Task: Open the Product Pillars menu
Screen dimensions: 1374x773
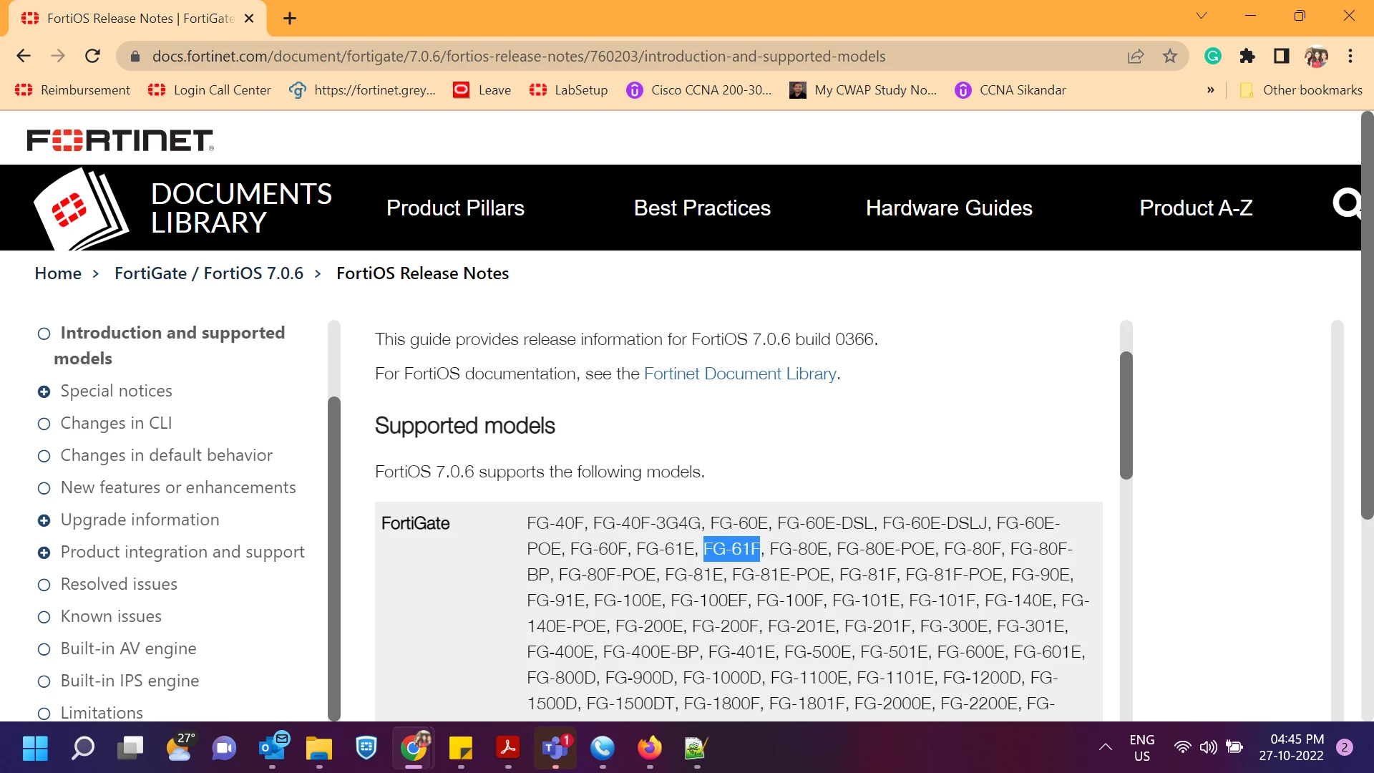Action: click(455, 208)
